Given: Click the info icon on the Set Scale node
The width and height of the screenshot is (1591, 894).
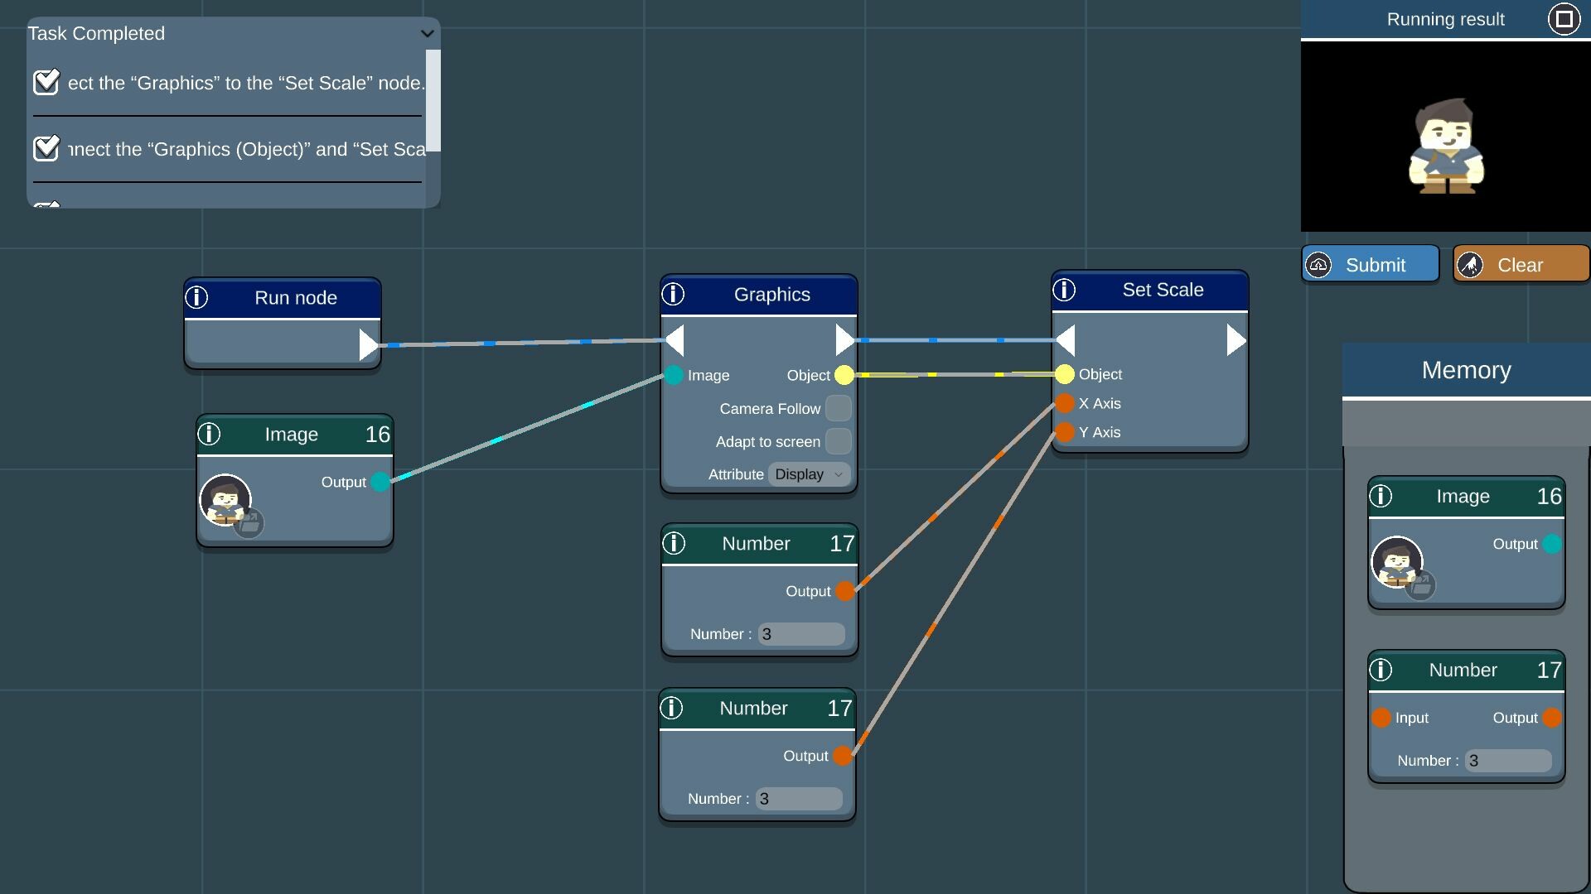Looking at the screenshot, I should click(x=1064, y=290).
